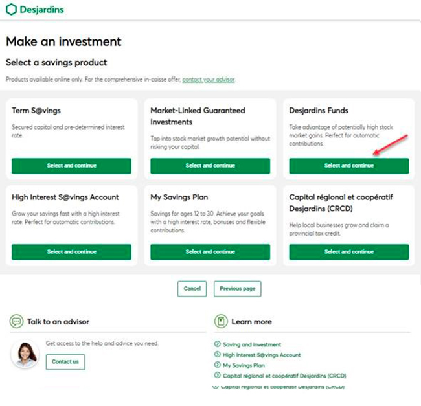Open the My Savings Plan learn more link

(x=244, y=365)
